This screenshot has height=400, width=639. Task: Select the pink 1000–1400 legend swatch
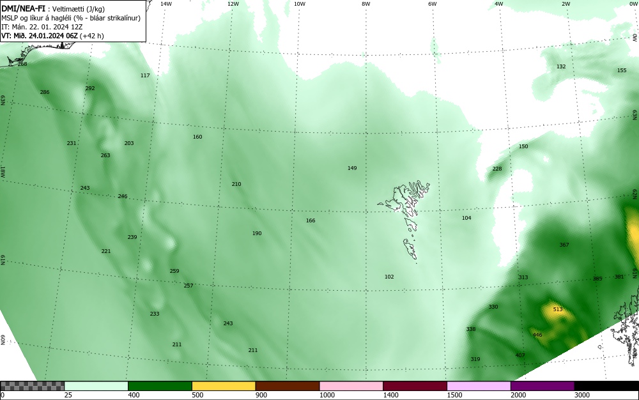pos(351,386)
